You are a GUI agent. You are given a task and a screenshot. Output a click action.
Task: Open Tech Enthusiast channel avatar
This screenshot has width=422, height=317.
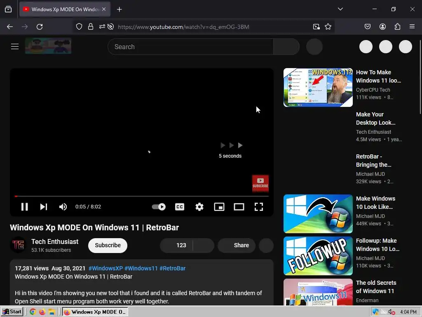click(18, 245)
